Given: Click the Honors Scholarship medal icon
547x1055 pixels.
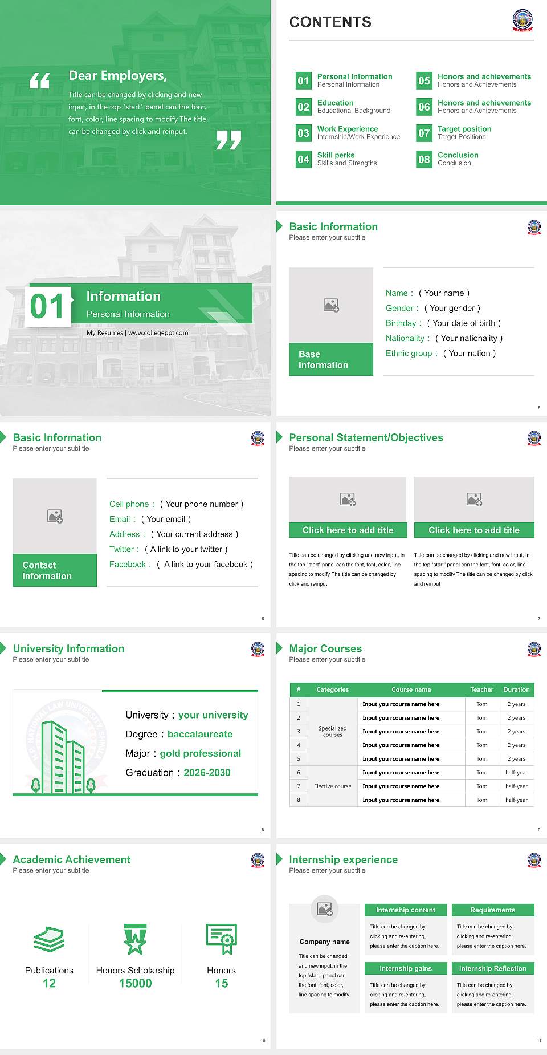Looking at the screenshot, I should coord(135,939).
